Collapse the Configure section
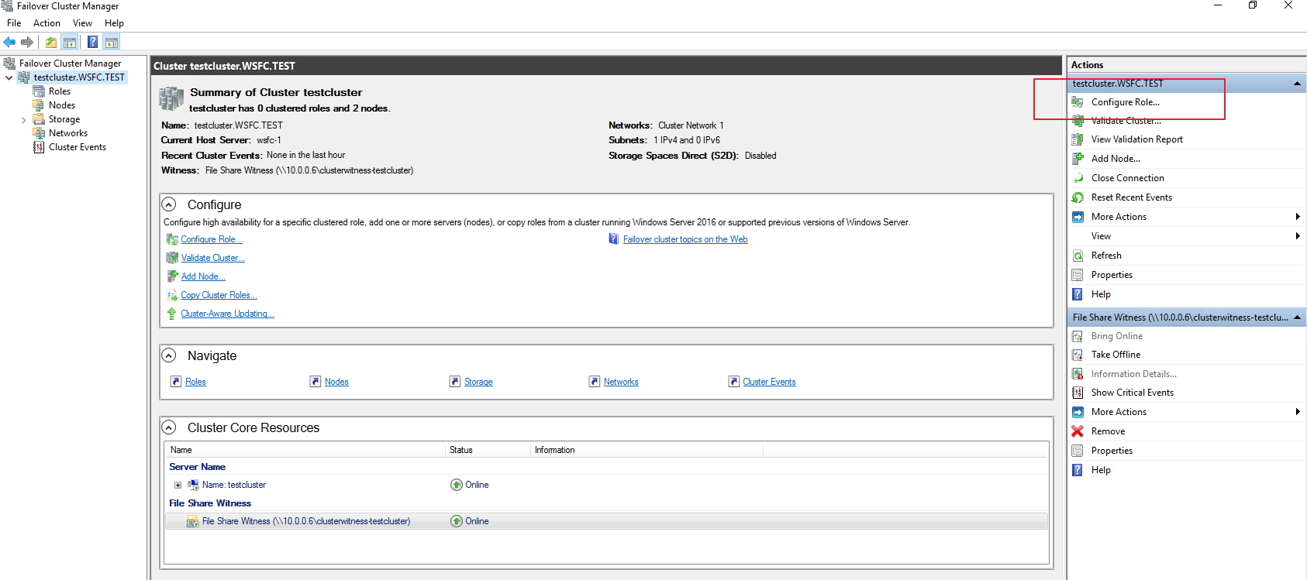Image resolution: width=1307 pixels, height=580 pixels. coord(169,204)
